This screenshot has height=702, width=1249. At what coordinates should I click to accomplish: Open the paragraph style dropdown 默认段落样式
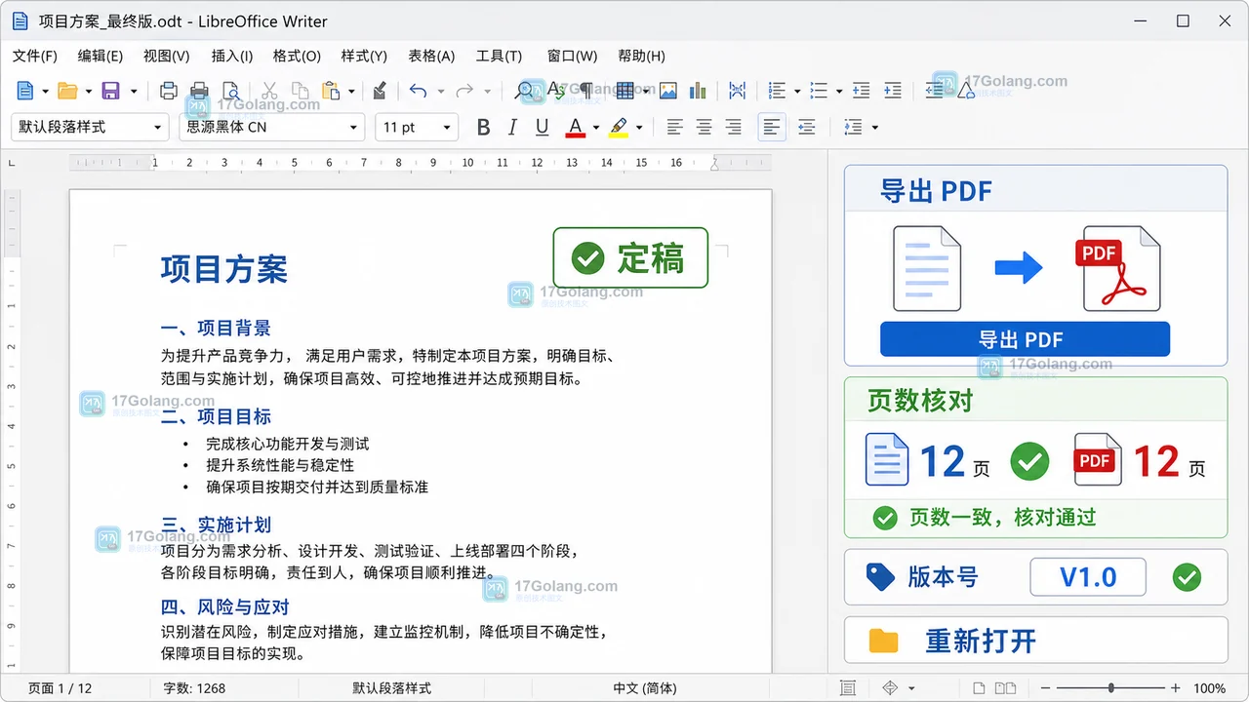pos(90,127)
